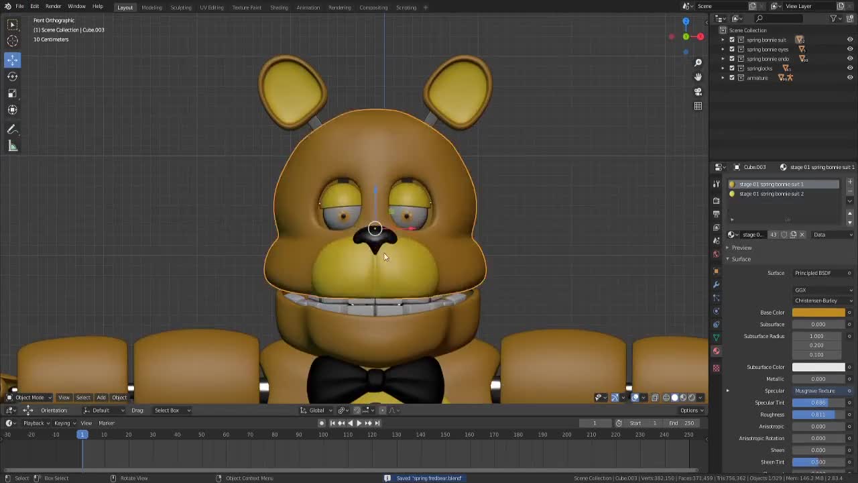Open the Modifiers wrench properties tab
This screenshot has width=858, height=483.
tap(716, 284)
